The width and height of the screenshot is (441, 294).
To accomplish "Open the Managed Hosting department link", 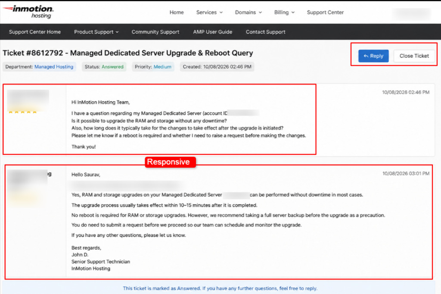I will [x=54, y=67].
